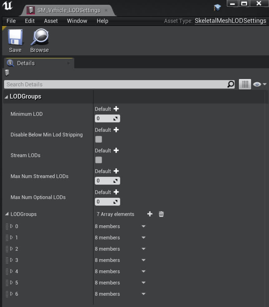Expand LODGroups array element 0
This screenshot has width=269, height=307.
(12, 226)
